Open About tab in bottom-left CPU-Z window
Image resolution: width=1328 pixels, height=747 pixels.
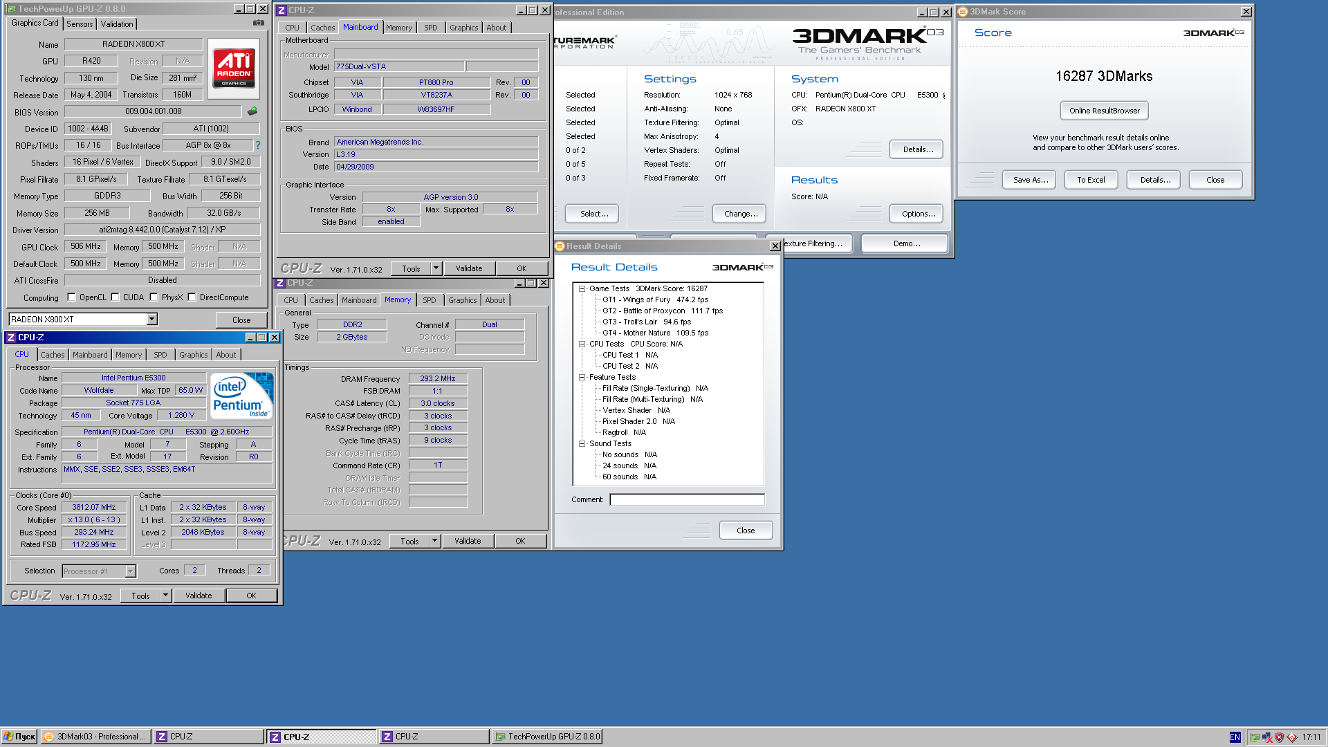226,355
